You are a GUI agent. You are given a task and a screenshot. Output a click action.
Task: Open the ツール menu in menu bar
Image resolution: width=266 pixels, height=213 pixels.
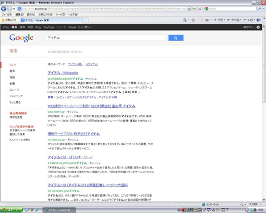(x=60, y=14)
